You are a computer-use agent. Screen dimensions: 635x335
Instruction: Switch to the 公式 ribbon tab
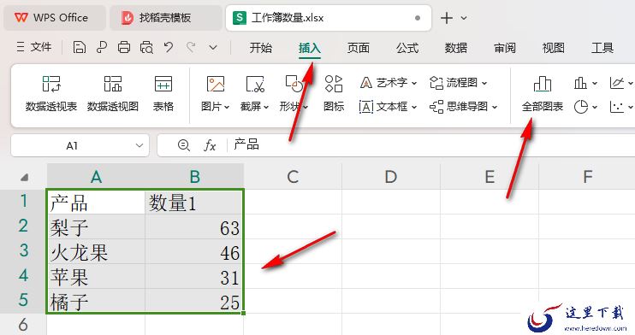(407, 48)
